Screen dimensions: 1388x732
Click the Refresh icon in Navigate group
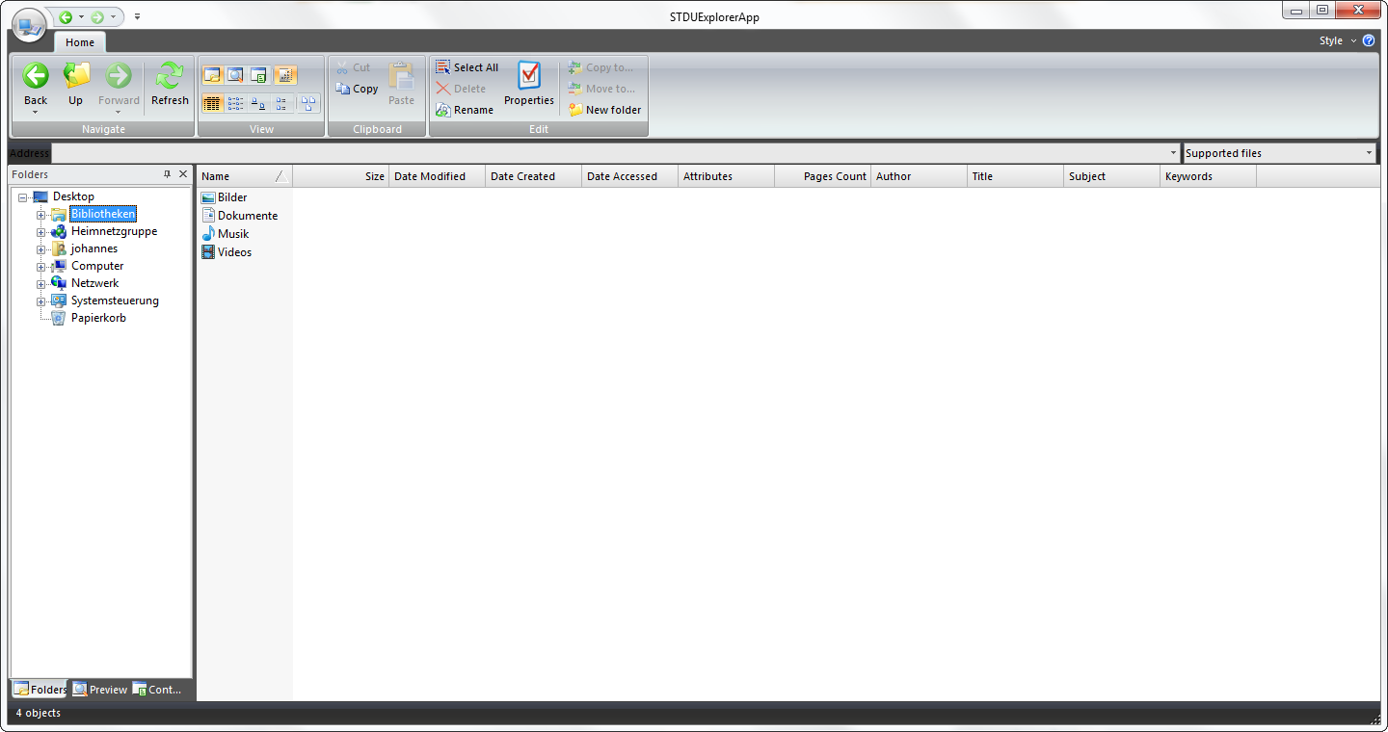point(169,82)
